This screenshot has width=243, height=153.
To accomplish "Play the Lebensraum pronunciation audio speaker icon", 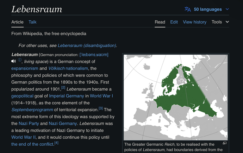I will 13,61.
